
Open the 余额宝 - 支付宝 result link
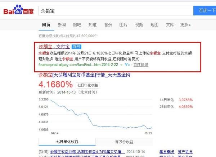54,47
